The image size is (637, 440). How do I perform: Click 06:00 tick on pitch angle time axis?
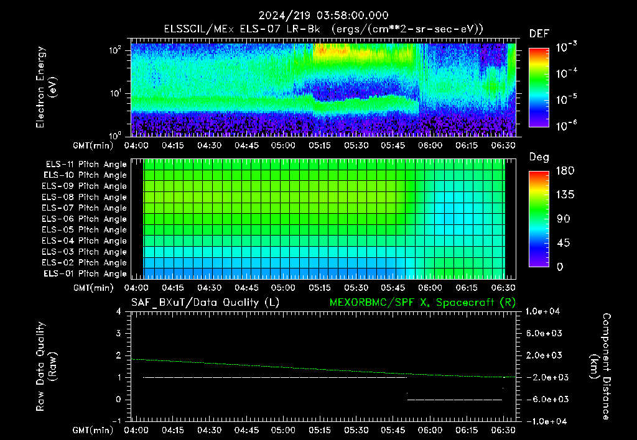point(430,288)
